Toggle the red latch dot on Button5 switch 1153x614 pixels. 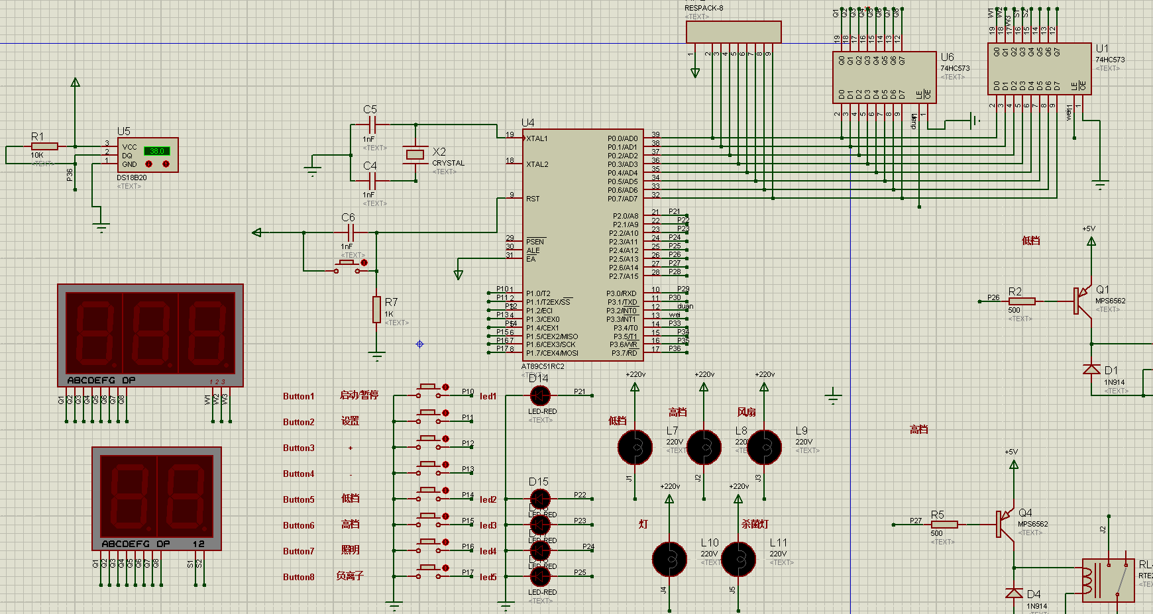pos(445,490)
